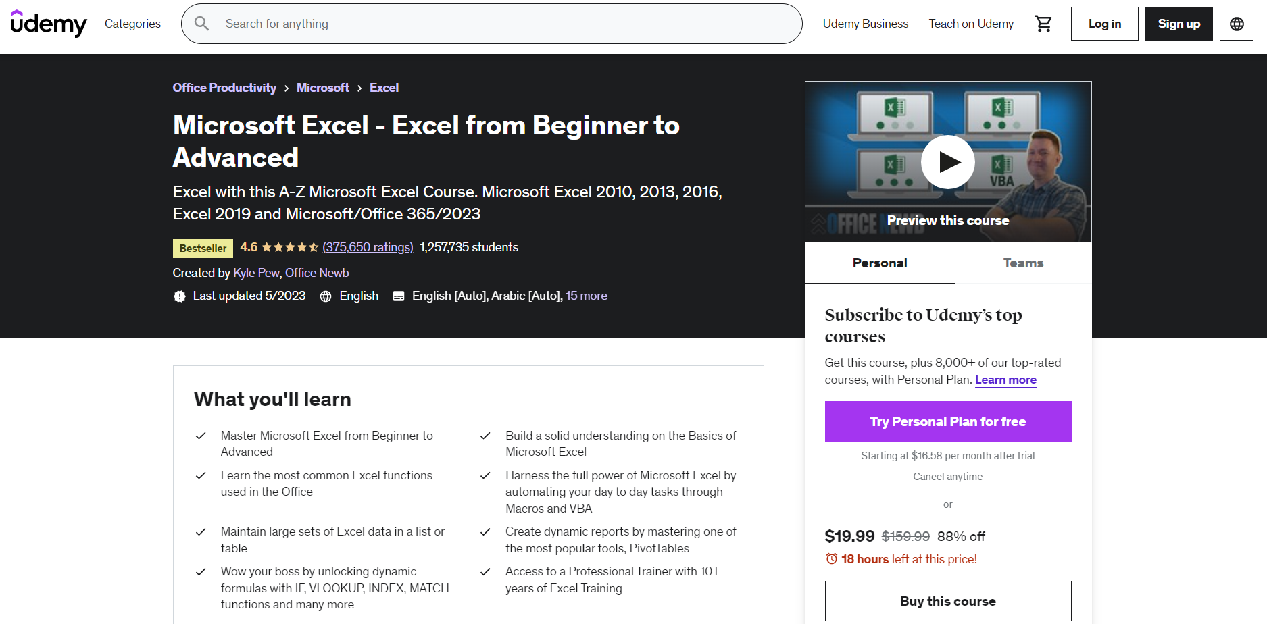This screenshot has height=624, width=1267.
Task: Click the last updated alert icon
Action: tap(179, 296)
